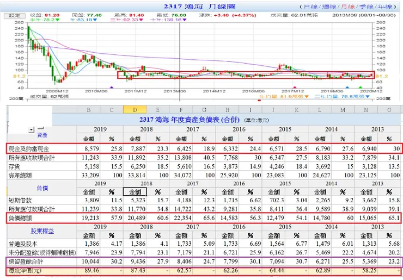Click the 2014 year header in 資產 section
This screenshot has height=280, width=403.
click(331, 129)
